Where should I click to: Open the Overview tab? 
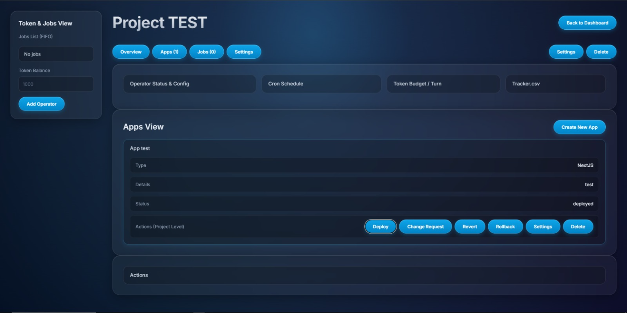click(131, 52)
